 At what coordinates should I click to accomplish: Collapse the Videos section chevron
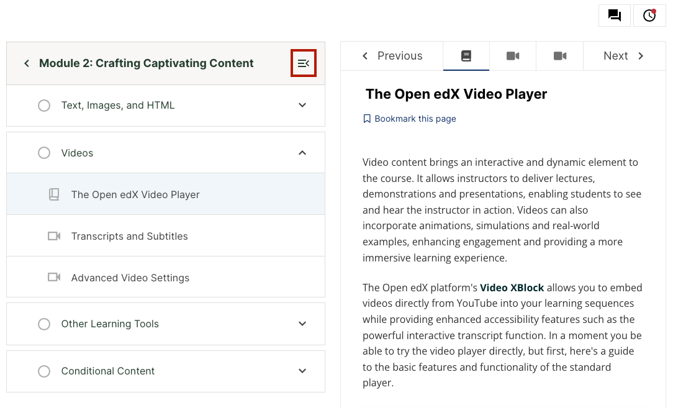click(302, 153)
